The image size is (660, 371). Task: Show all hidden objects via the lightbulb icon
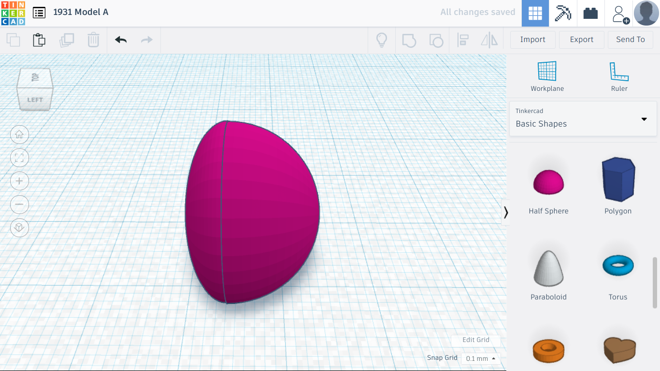[x=382, y=40]
